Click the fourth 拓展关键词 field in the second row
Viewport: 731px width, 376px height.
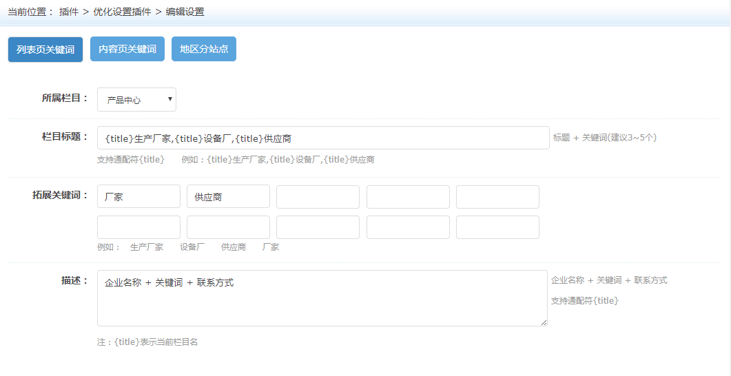[x=408, y=227]
